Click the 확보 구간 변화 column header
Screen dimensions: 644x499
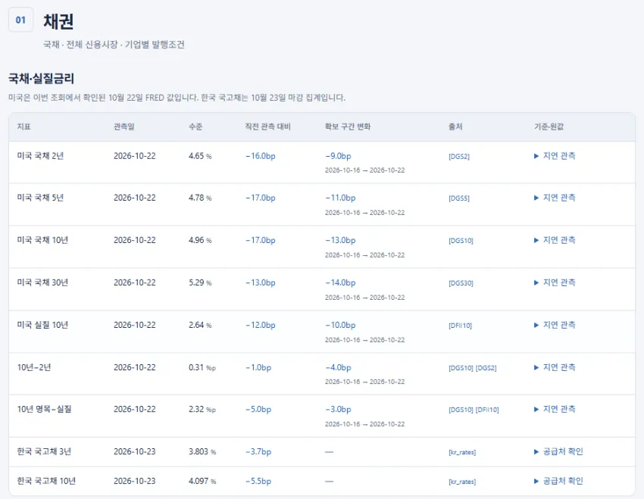(x=348, y=126)
